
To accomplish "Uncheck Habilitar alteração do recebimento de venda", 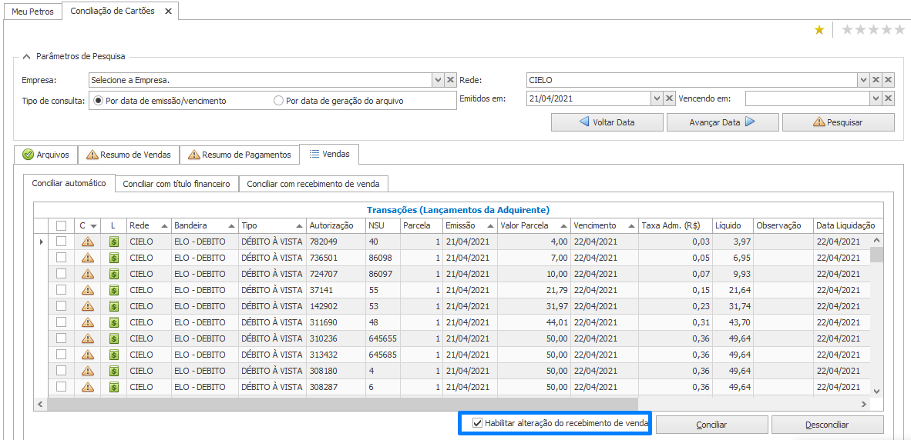I will click(478, 423).
